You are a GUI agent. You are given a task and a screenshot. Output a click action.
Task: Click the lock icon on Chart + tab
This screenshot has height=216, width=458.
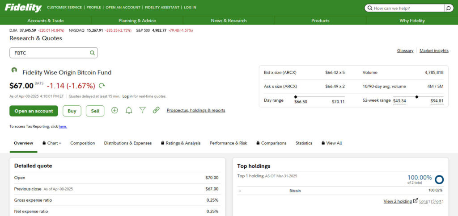click(44, 143)
